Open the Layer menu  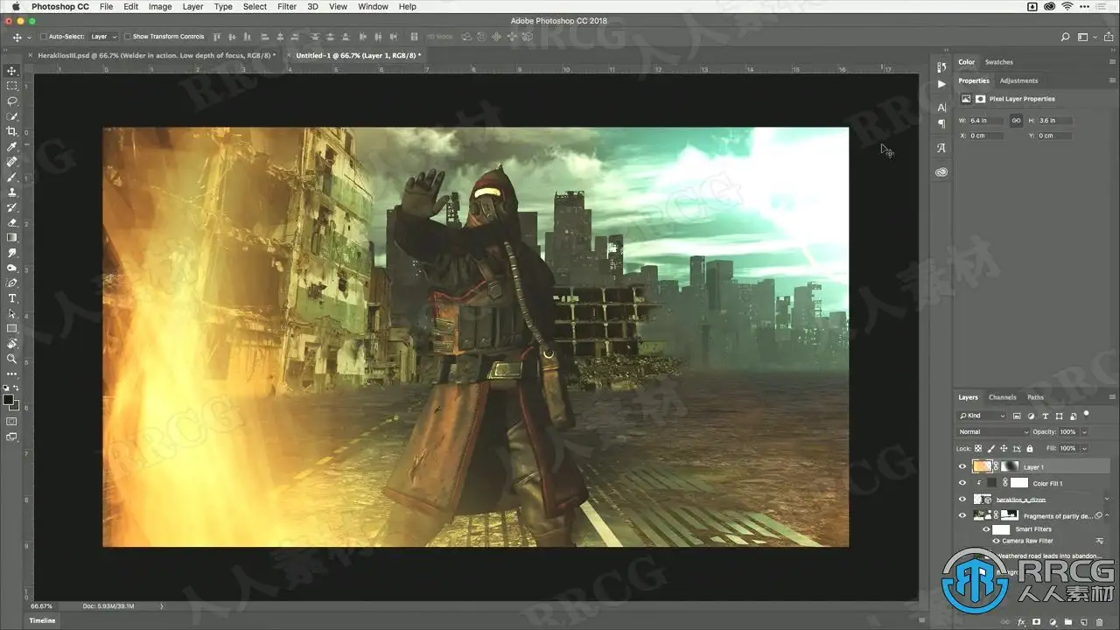192,6
